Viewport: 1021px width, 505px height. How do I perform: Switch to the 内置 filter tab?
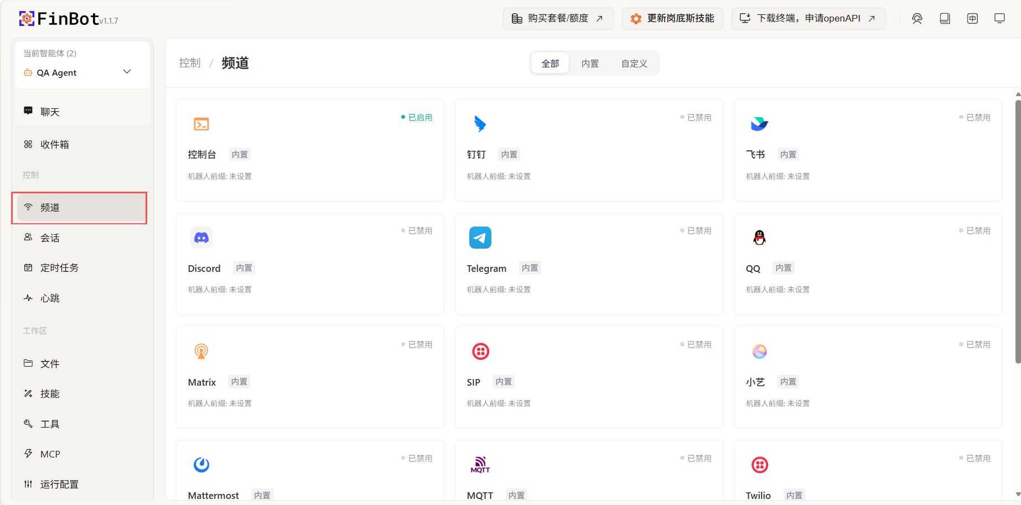[x=590, y=64]
